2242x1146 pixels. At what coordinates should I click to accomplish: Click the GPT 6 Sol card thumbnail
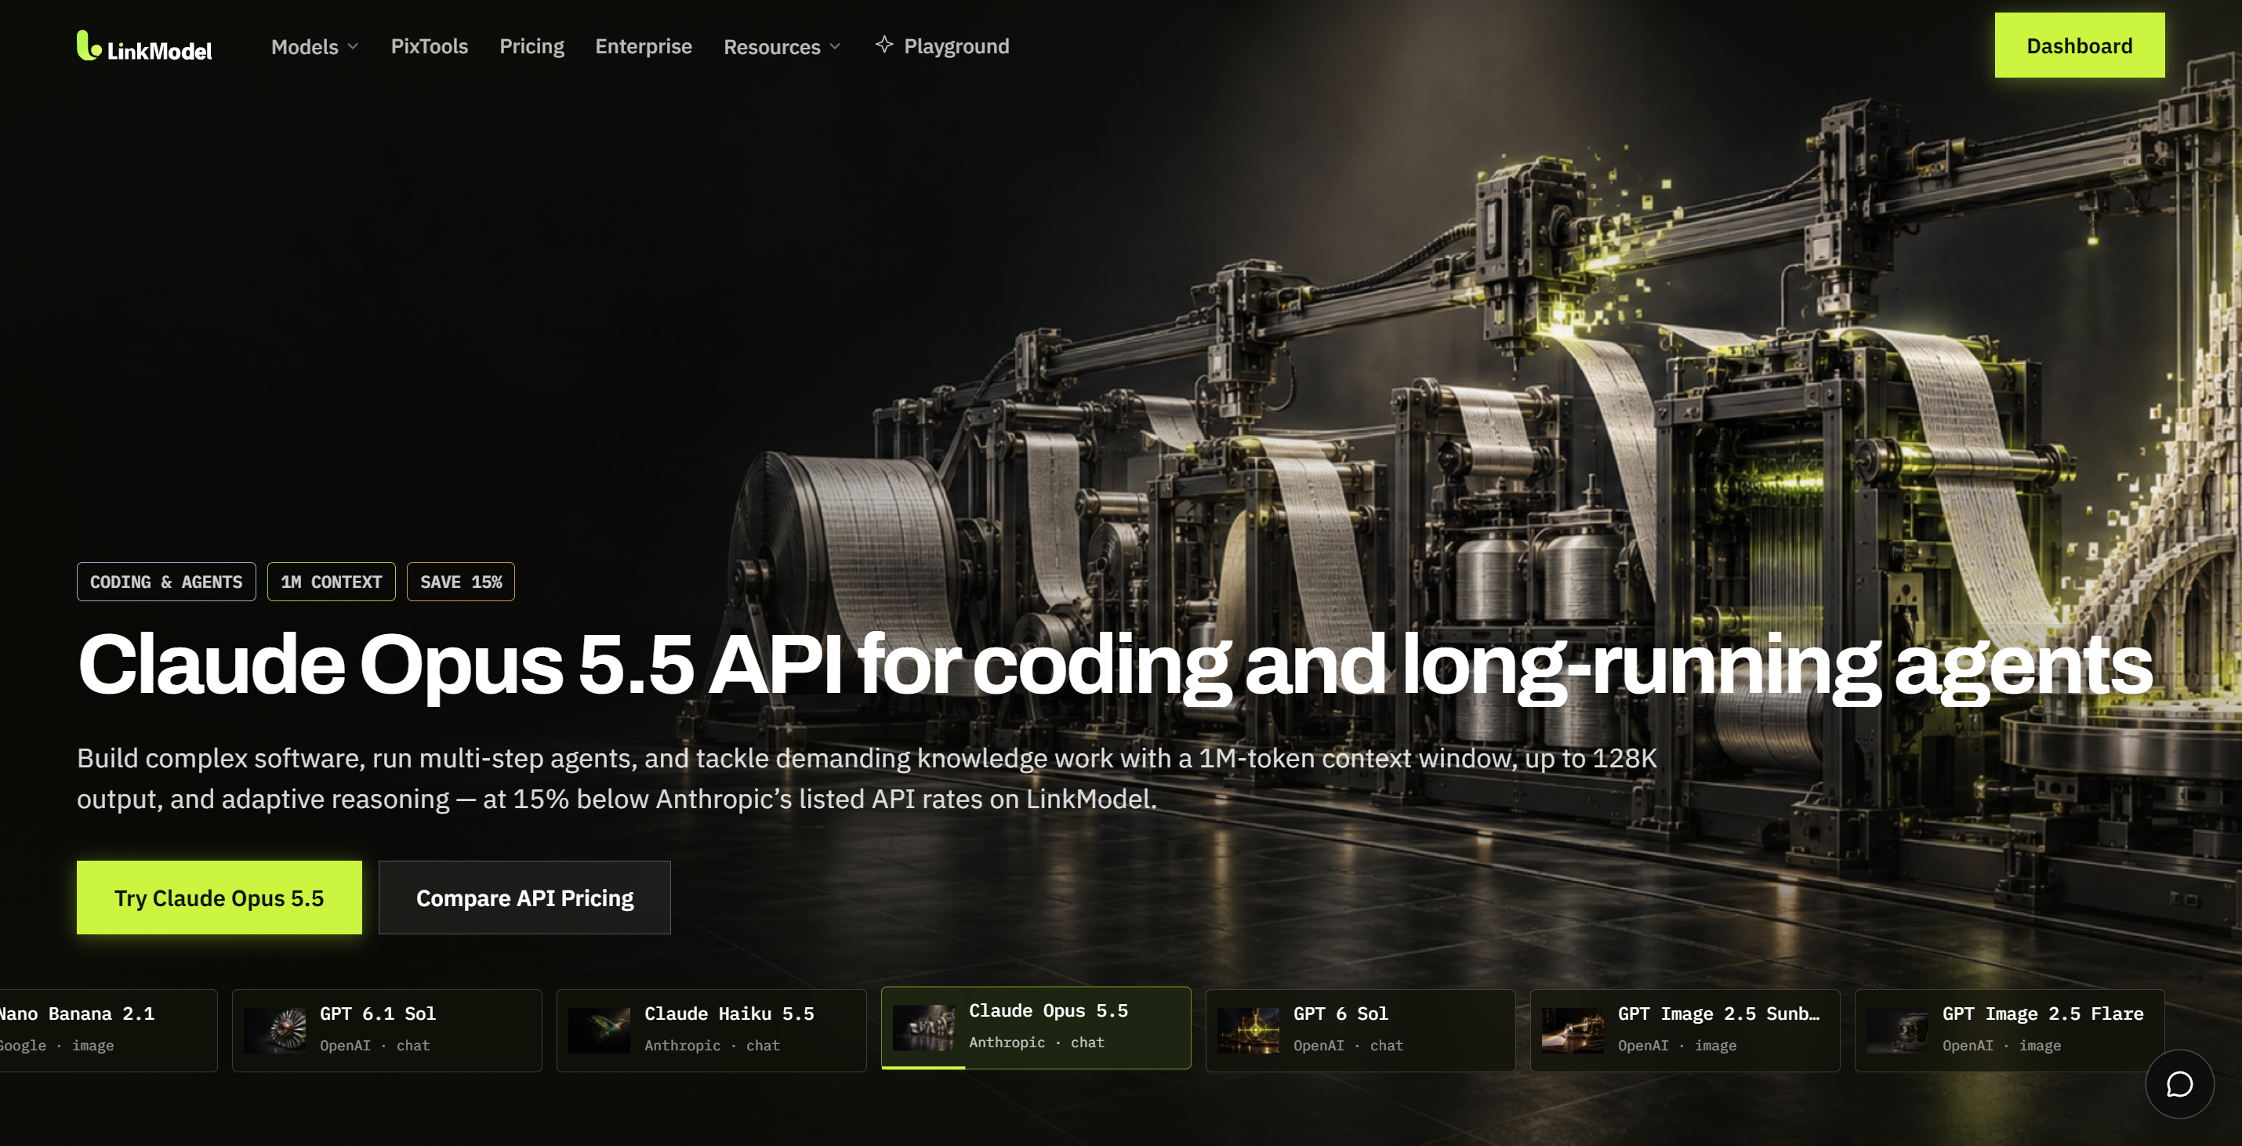(x=1248, y=1030)
